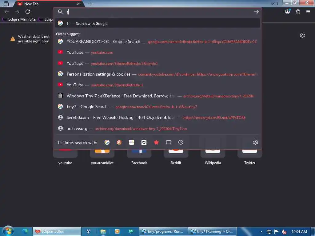Open Eclipse Main Site bookmark

point(19,19)
